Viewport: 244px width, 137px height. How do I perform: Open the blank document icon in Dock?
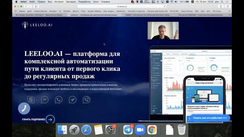[170, 130]
